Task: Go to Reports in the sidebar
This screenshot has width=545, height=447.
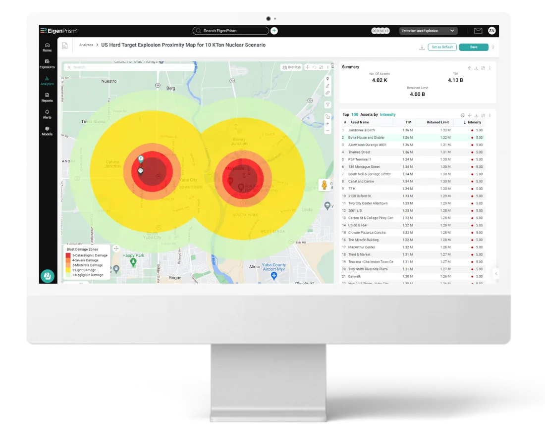Action: [47, 98]
